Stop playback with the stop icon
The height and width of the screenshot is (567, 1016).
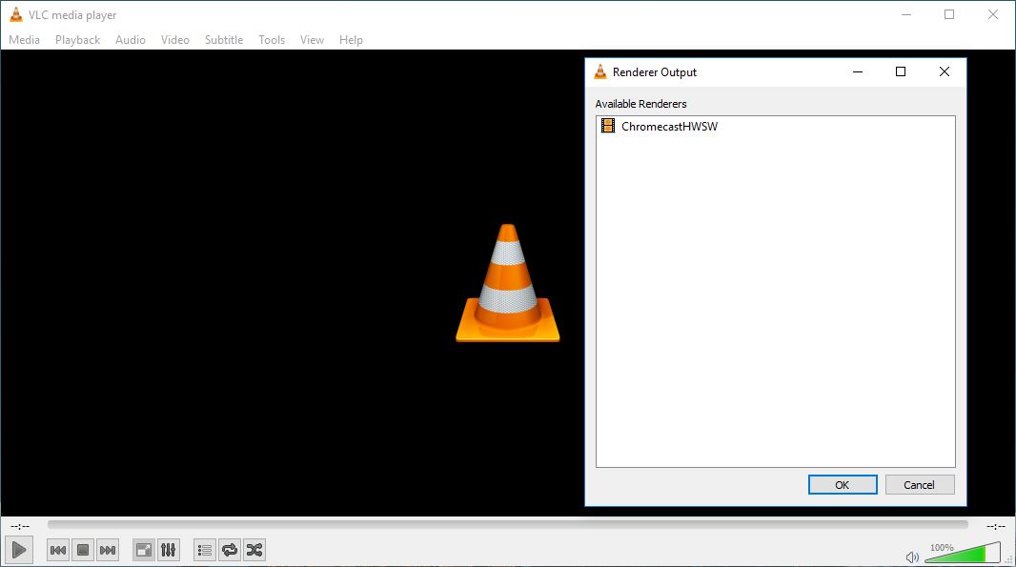[x=83, y=550]
